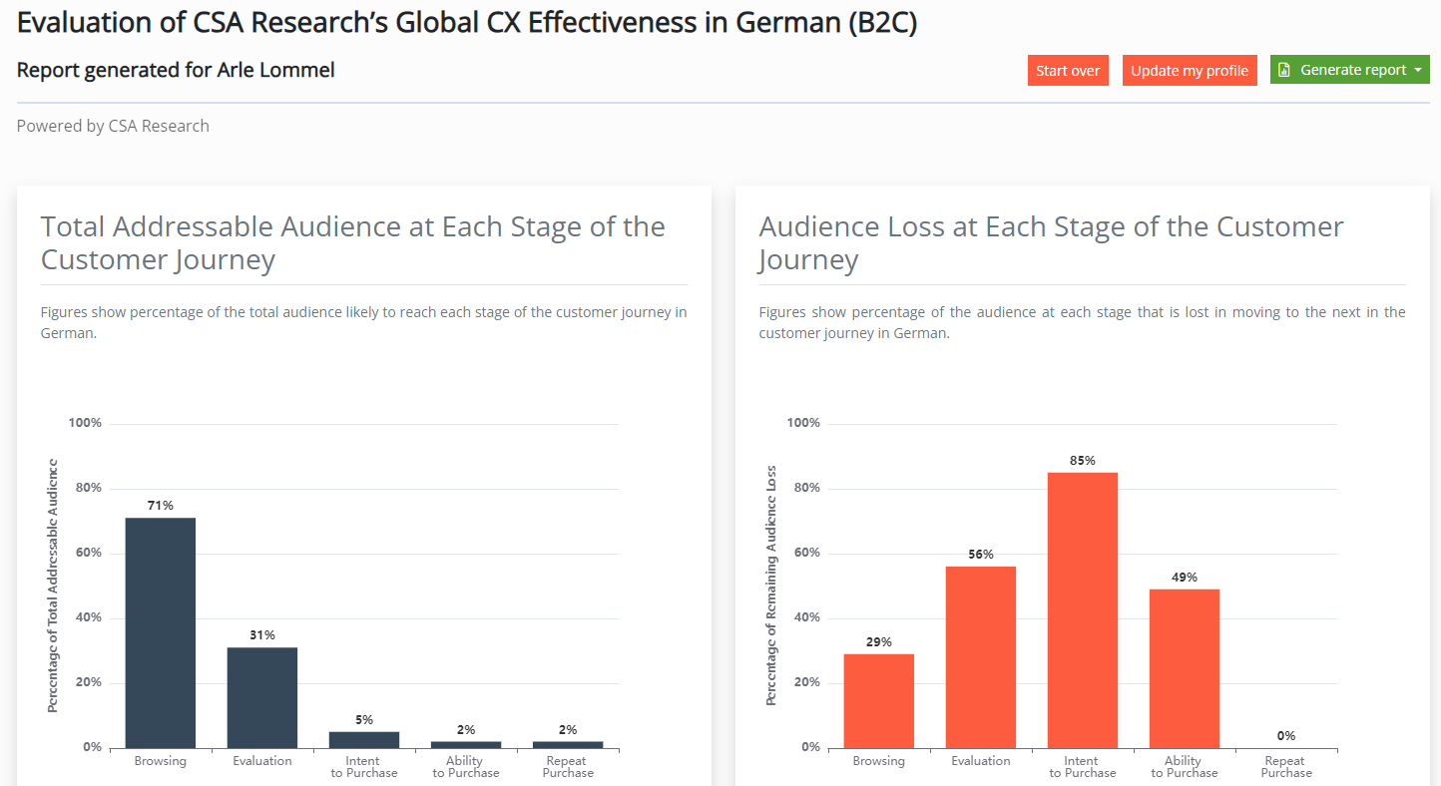Click the 31% Evaluation bar in audience chart

[x=262, y=697]
